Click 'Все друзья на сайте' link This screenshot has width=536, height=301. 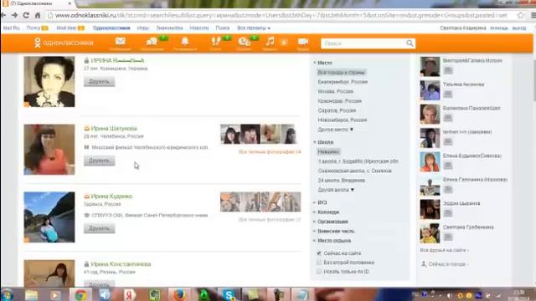[444, 250]
